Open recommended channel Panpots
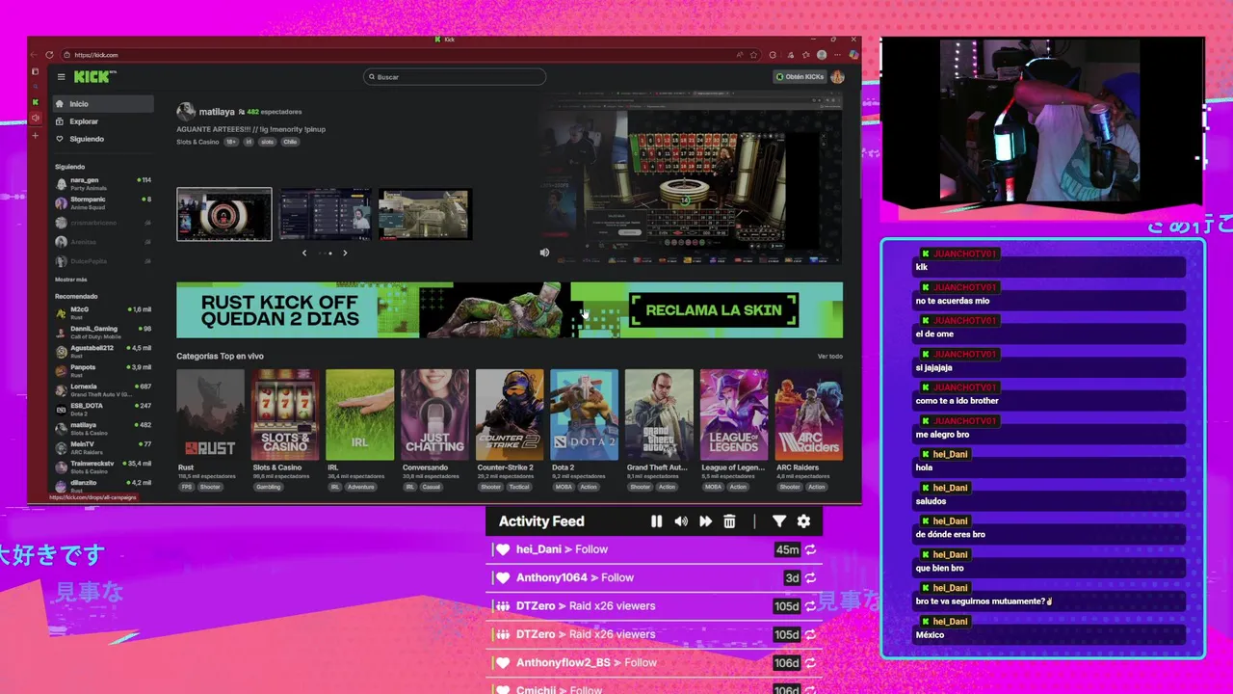Screen dimensions: 1233x694 coord(103,370)
